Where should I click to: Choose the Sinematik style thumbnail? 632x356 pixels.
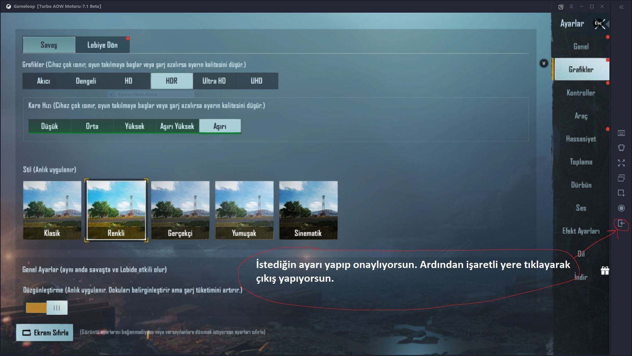308,210
